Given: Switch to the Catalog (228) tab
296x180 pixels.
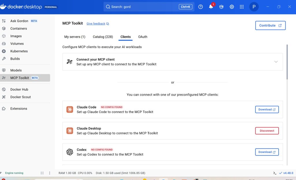Looking at the screenshot, I should (103, 37).
